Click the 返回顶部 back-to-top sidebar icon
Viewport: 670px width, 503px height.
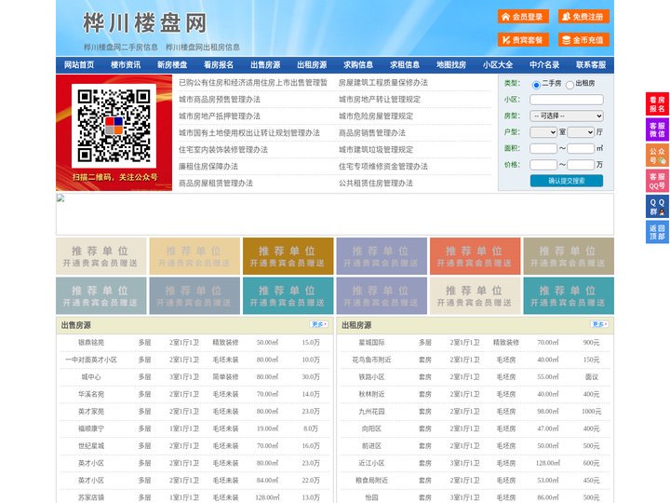point(657,232)
